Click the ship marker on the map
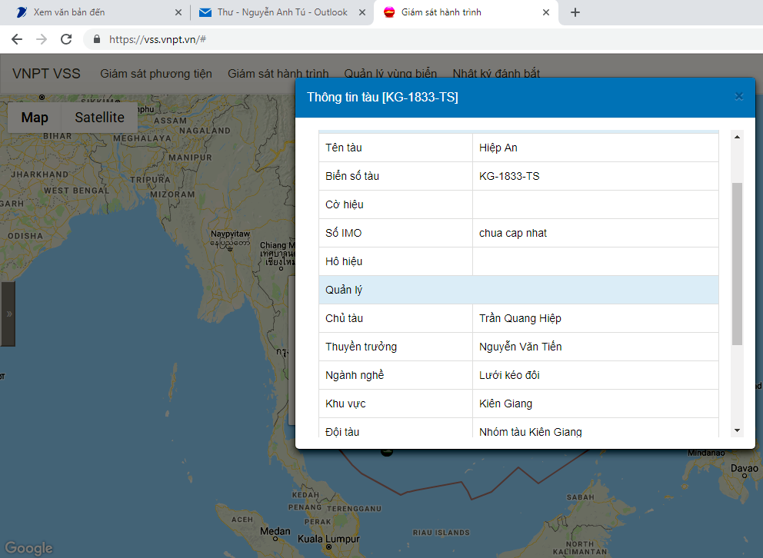Viewport: 763px width, 558px height. coord(387,452)
